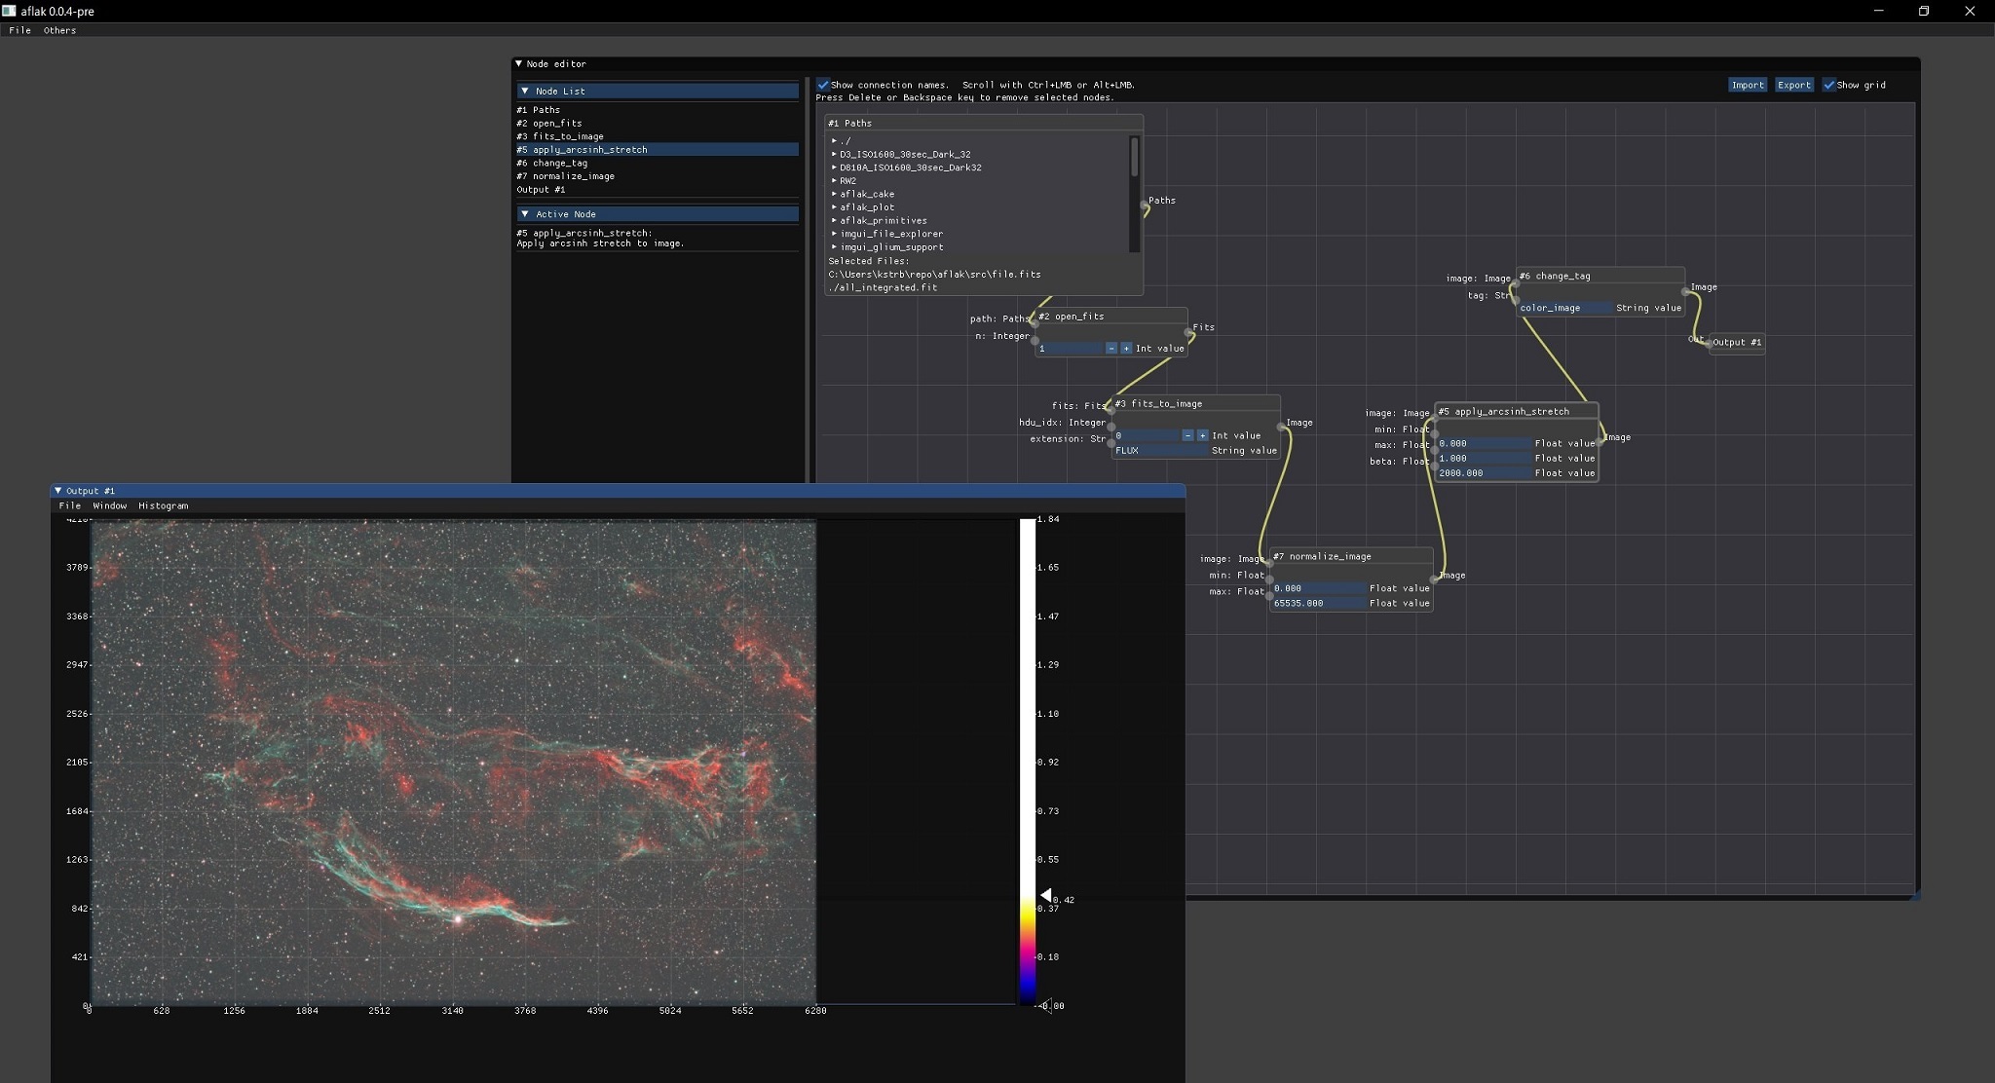Click the max input pin on normalize_image
The height and width of the screenshot is (1083, 1995).
point(1269,596)
